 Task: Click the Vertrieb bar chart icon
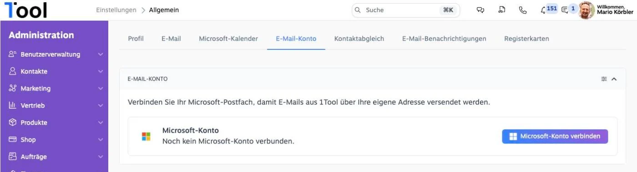tap(12, 105)
